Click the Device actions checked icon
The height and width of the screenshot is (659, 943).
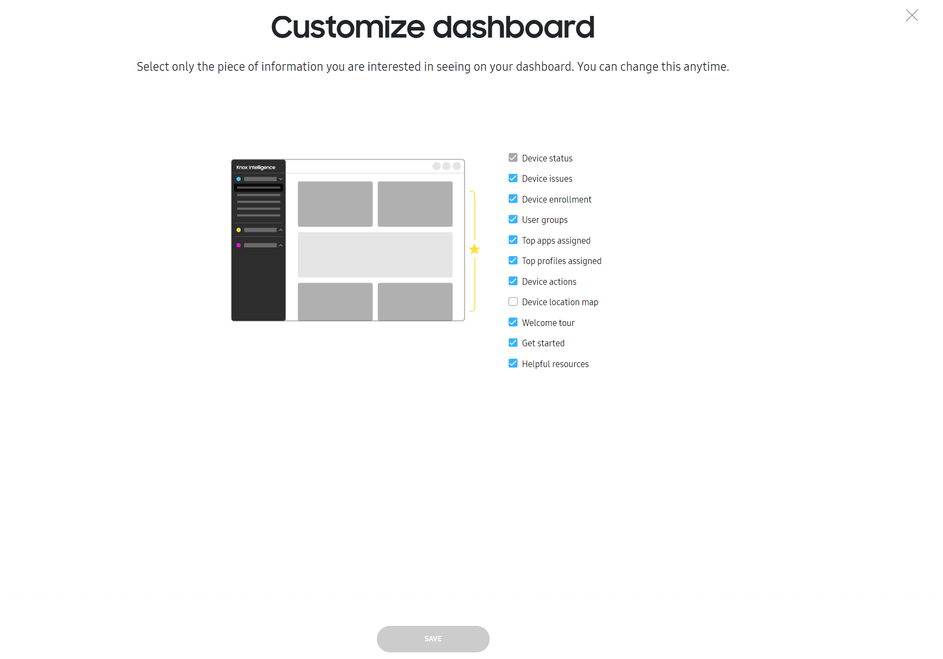[513, 281]
